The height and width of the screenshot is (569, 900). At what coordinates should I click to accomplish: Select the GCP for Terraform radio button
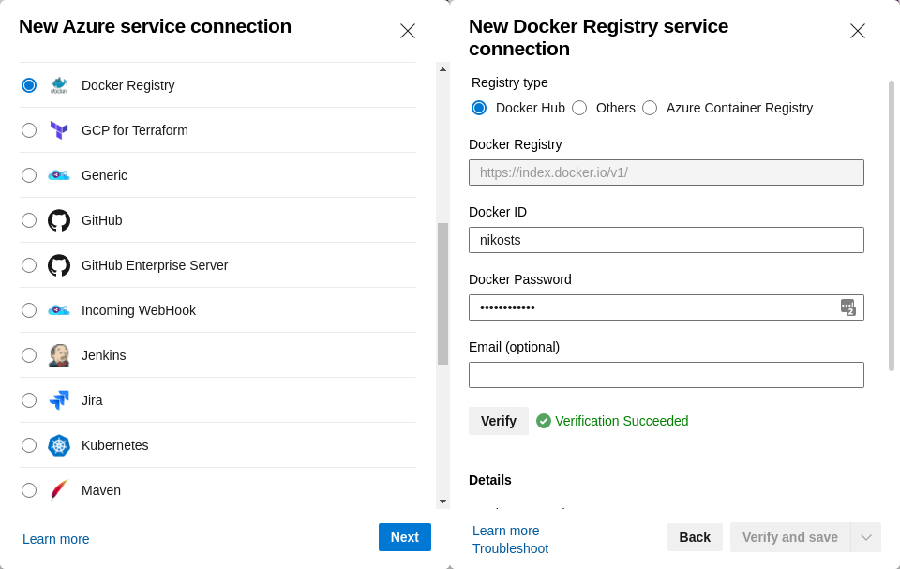click(29, 130)
